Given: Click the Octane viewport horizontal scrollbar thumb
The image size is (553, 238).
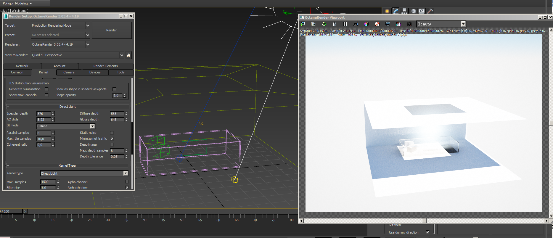Looking at the screenshot, I should point(424,221).
